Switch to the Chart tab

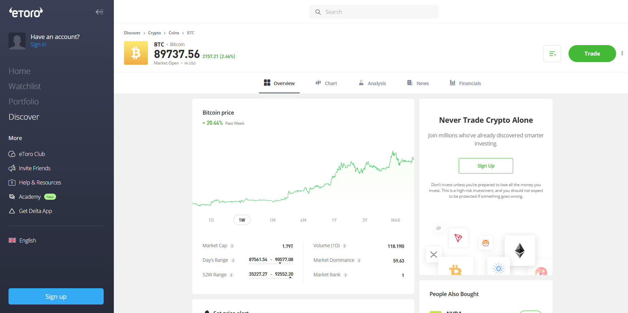click(326, 83)
